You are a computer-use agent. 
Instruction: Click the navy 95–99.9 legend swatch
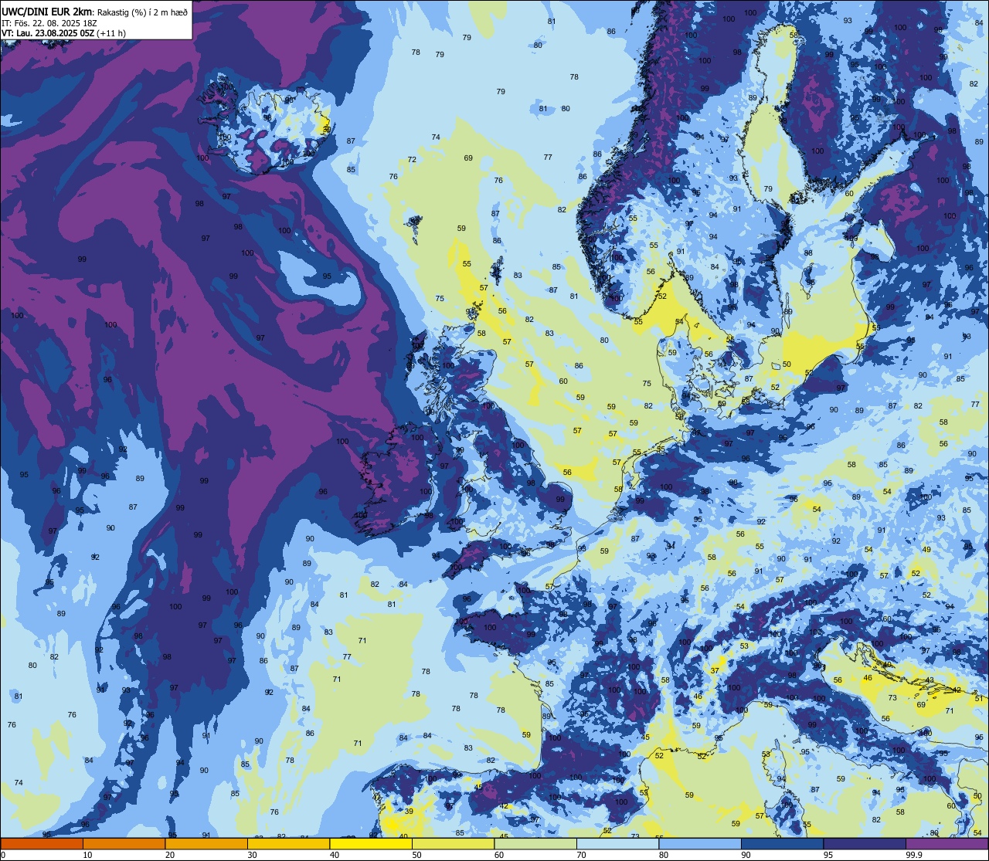pyautogui.click(x=865, y=843)
